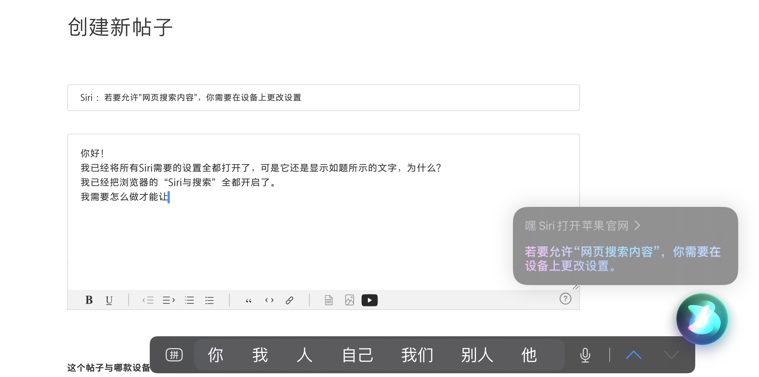
Task: Start dictation with microphone icon
Action: pyautogui.click(x=585, y=355)
